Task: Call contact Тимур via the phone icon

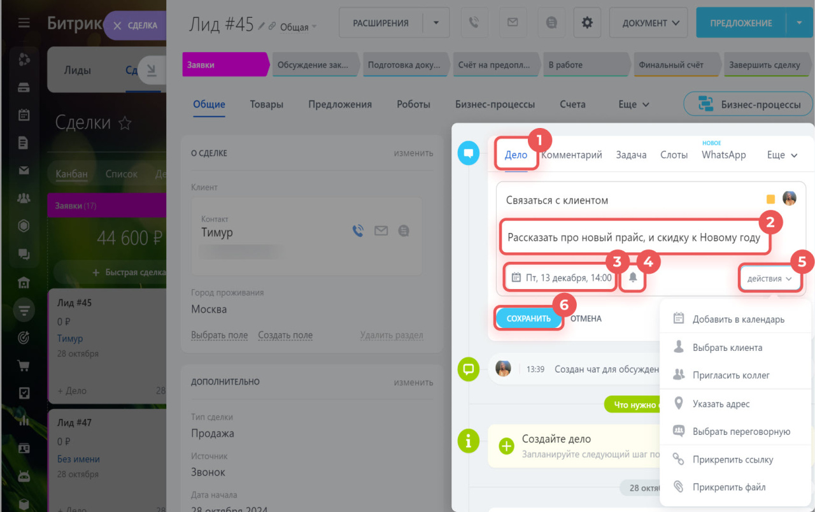Action: coord(358,231)
